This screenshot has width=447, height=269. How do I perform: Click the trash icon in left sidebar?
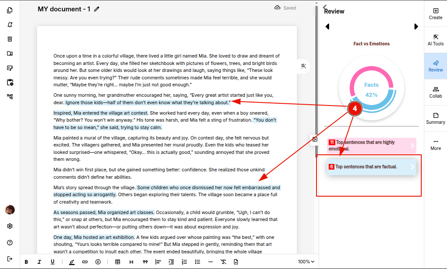[10, 39]
